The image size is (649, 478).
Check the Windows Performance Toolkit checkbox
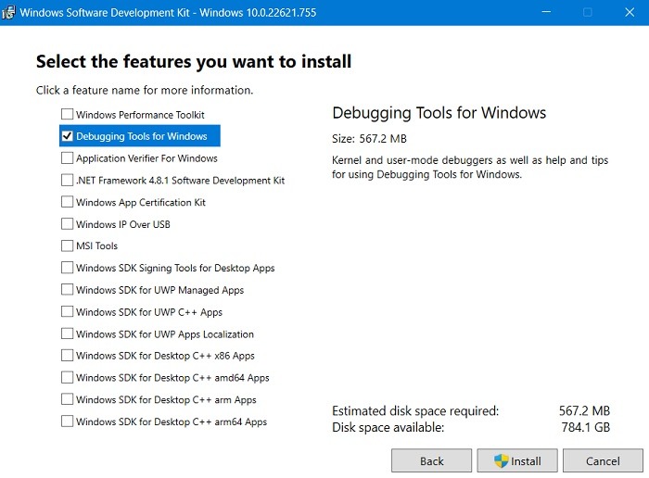(67, 114)
